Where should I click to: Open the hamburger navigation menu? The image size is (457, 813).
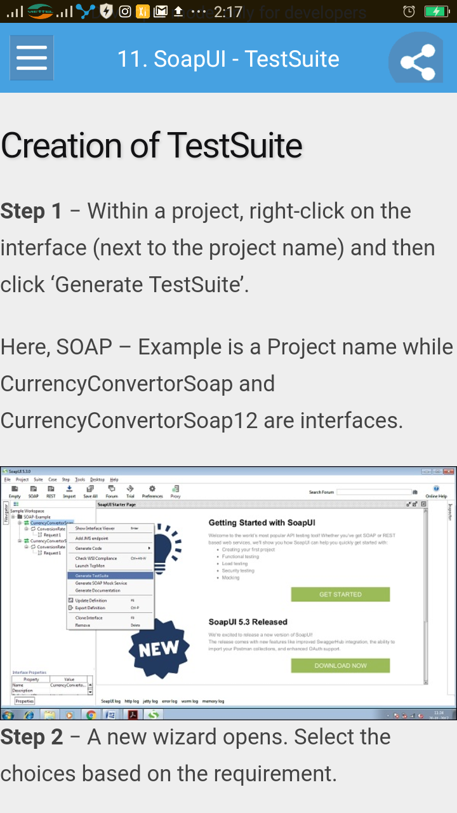click(x=32, y=58)
